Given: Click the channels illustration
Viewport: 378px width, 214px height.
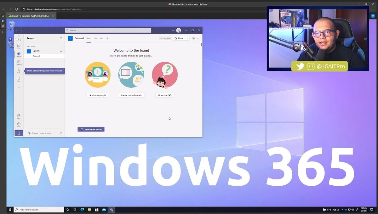Looking at the screenshot, I should [x=131, y=75].
